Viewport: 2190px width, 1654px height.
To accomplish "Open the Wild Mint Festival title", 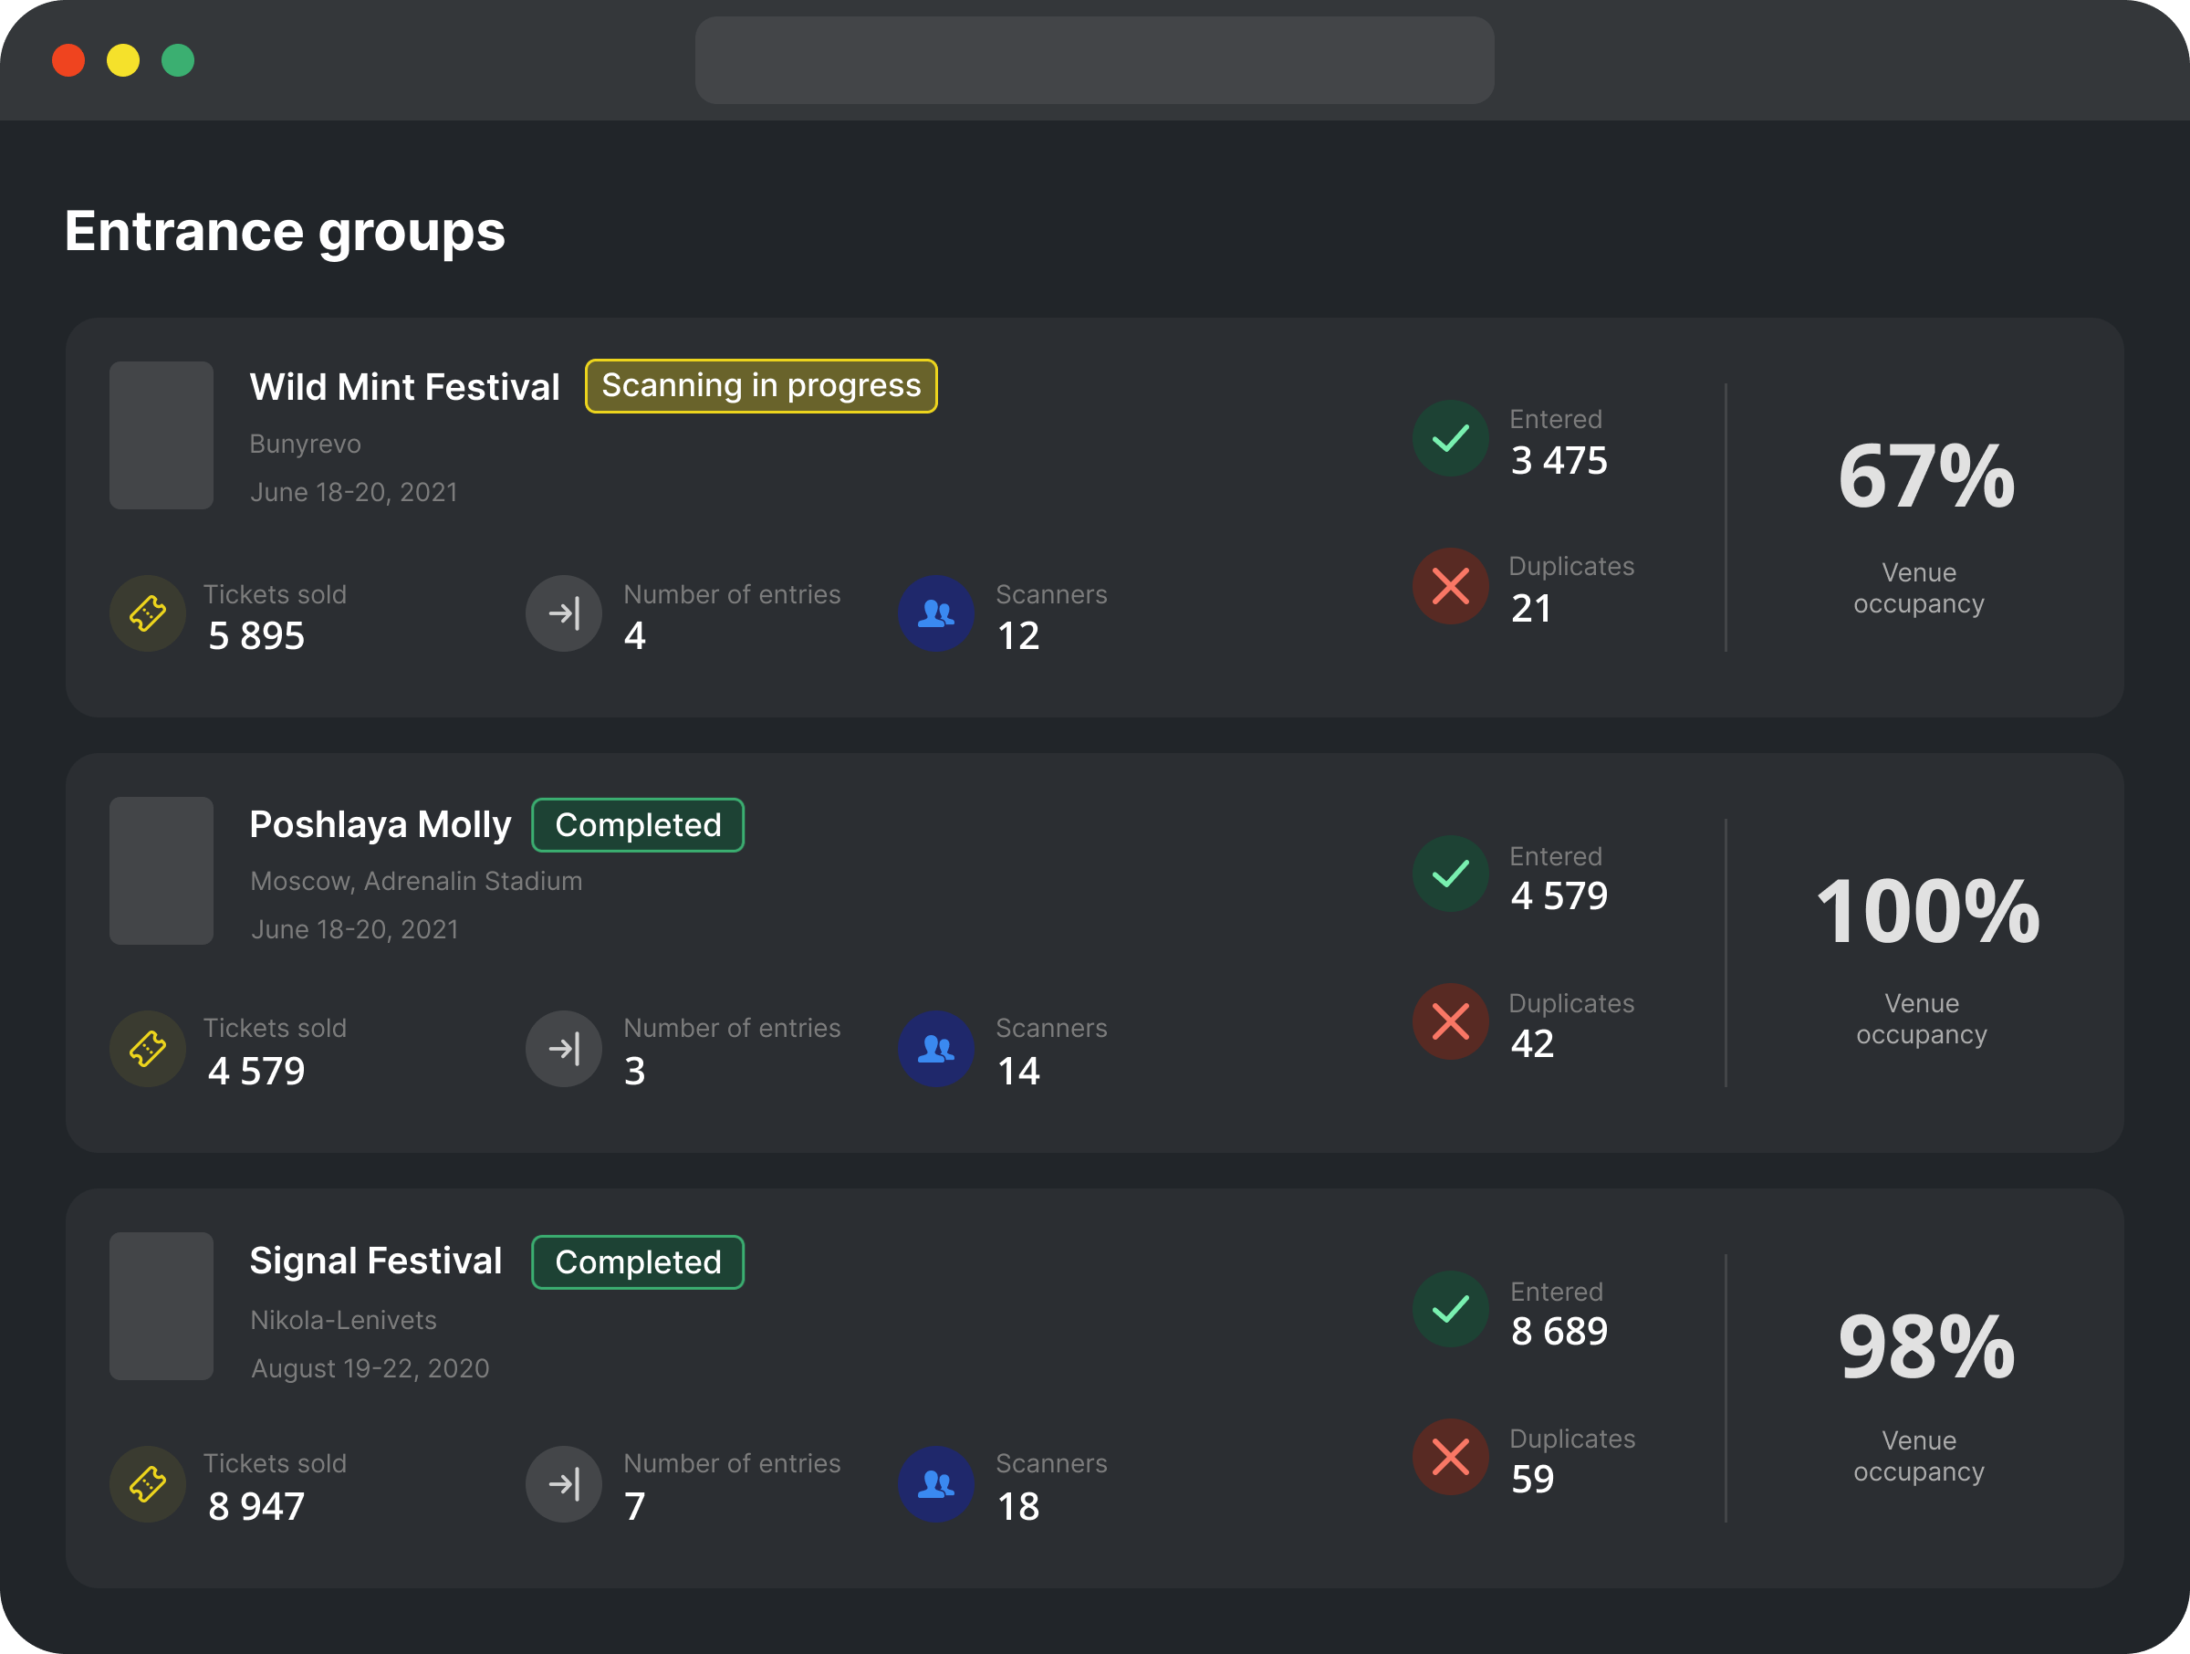I will [404, 387].
